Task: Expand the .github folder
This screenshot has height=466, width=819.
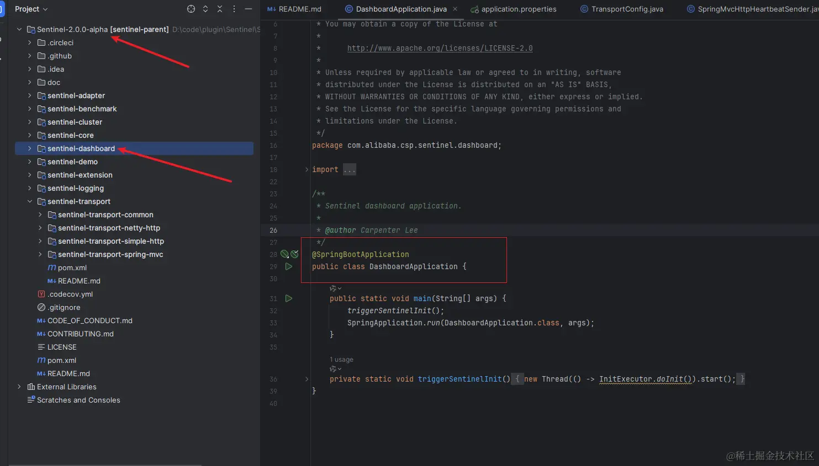Action: point(30,56)
